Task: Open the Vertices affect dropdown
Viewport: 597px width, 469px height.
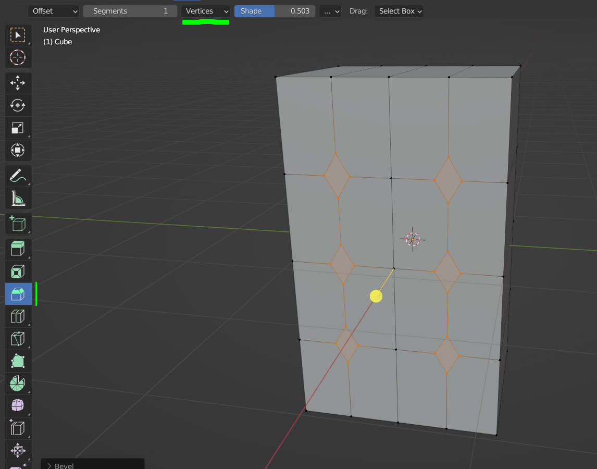Action: point(207,11)
